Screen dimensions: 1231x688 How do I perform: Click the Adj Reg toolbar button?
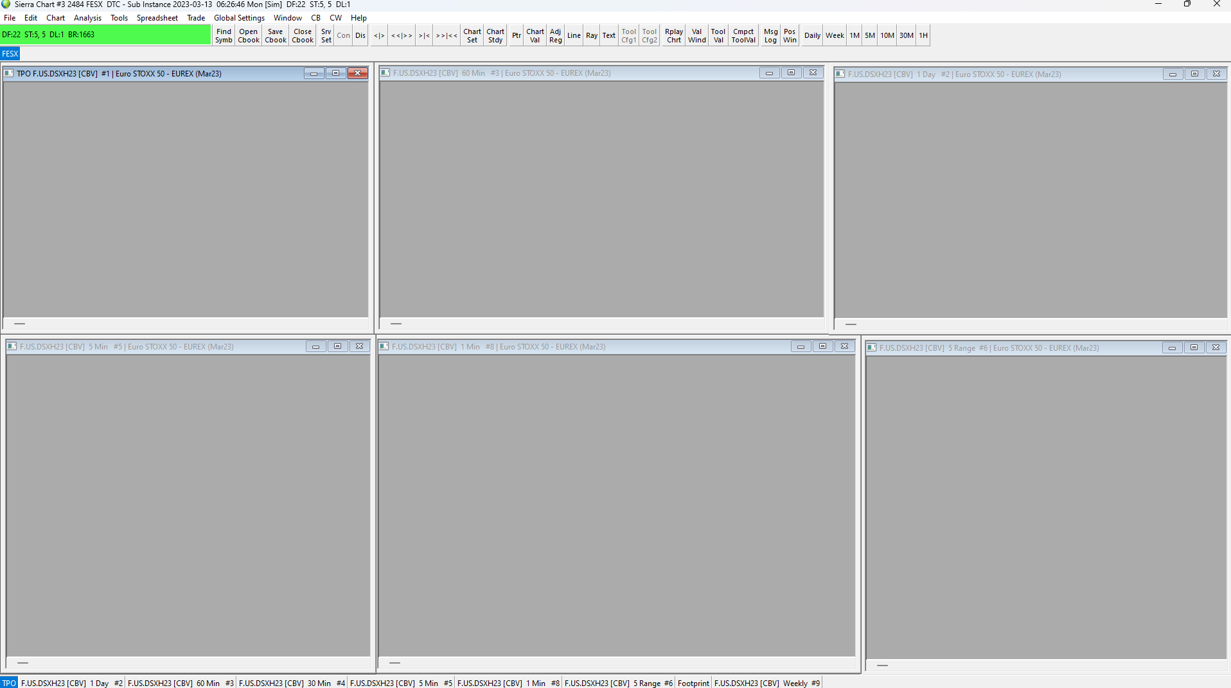click(x=556, y=35)
